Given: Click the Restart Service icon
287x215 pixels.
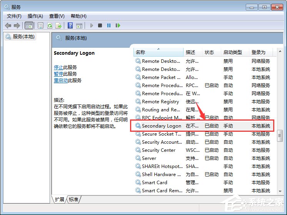Looking at the screenshot, I should pyautogui.click(x=118, y=25).
